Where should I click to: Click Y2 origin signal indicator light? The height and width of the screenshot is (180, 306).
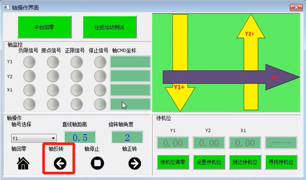coord(53,76)
